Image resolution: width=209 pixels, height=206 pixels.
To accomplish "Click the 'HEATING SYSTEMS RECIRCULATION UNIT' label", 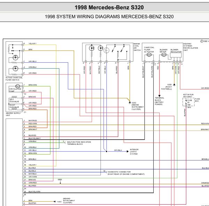I will 191,47.
